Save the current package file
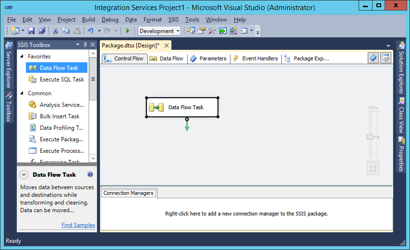This screenshot has width=410, height=250. tap(31, 31)
